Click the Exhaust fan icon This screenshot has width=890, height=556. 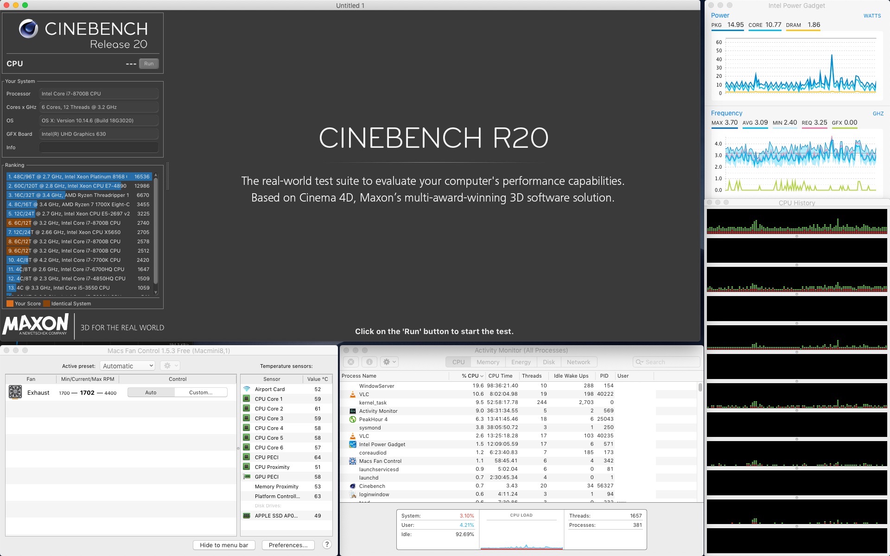click(15, 392)
